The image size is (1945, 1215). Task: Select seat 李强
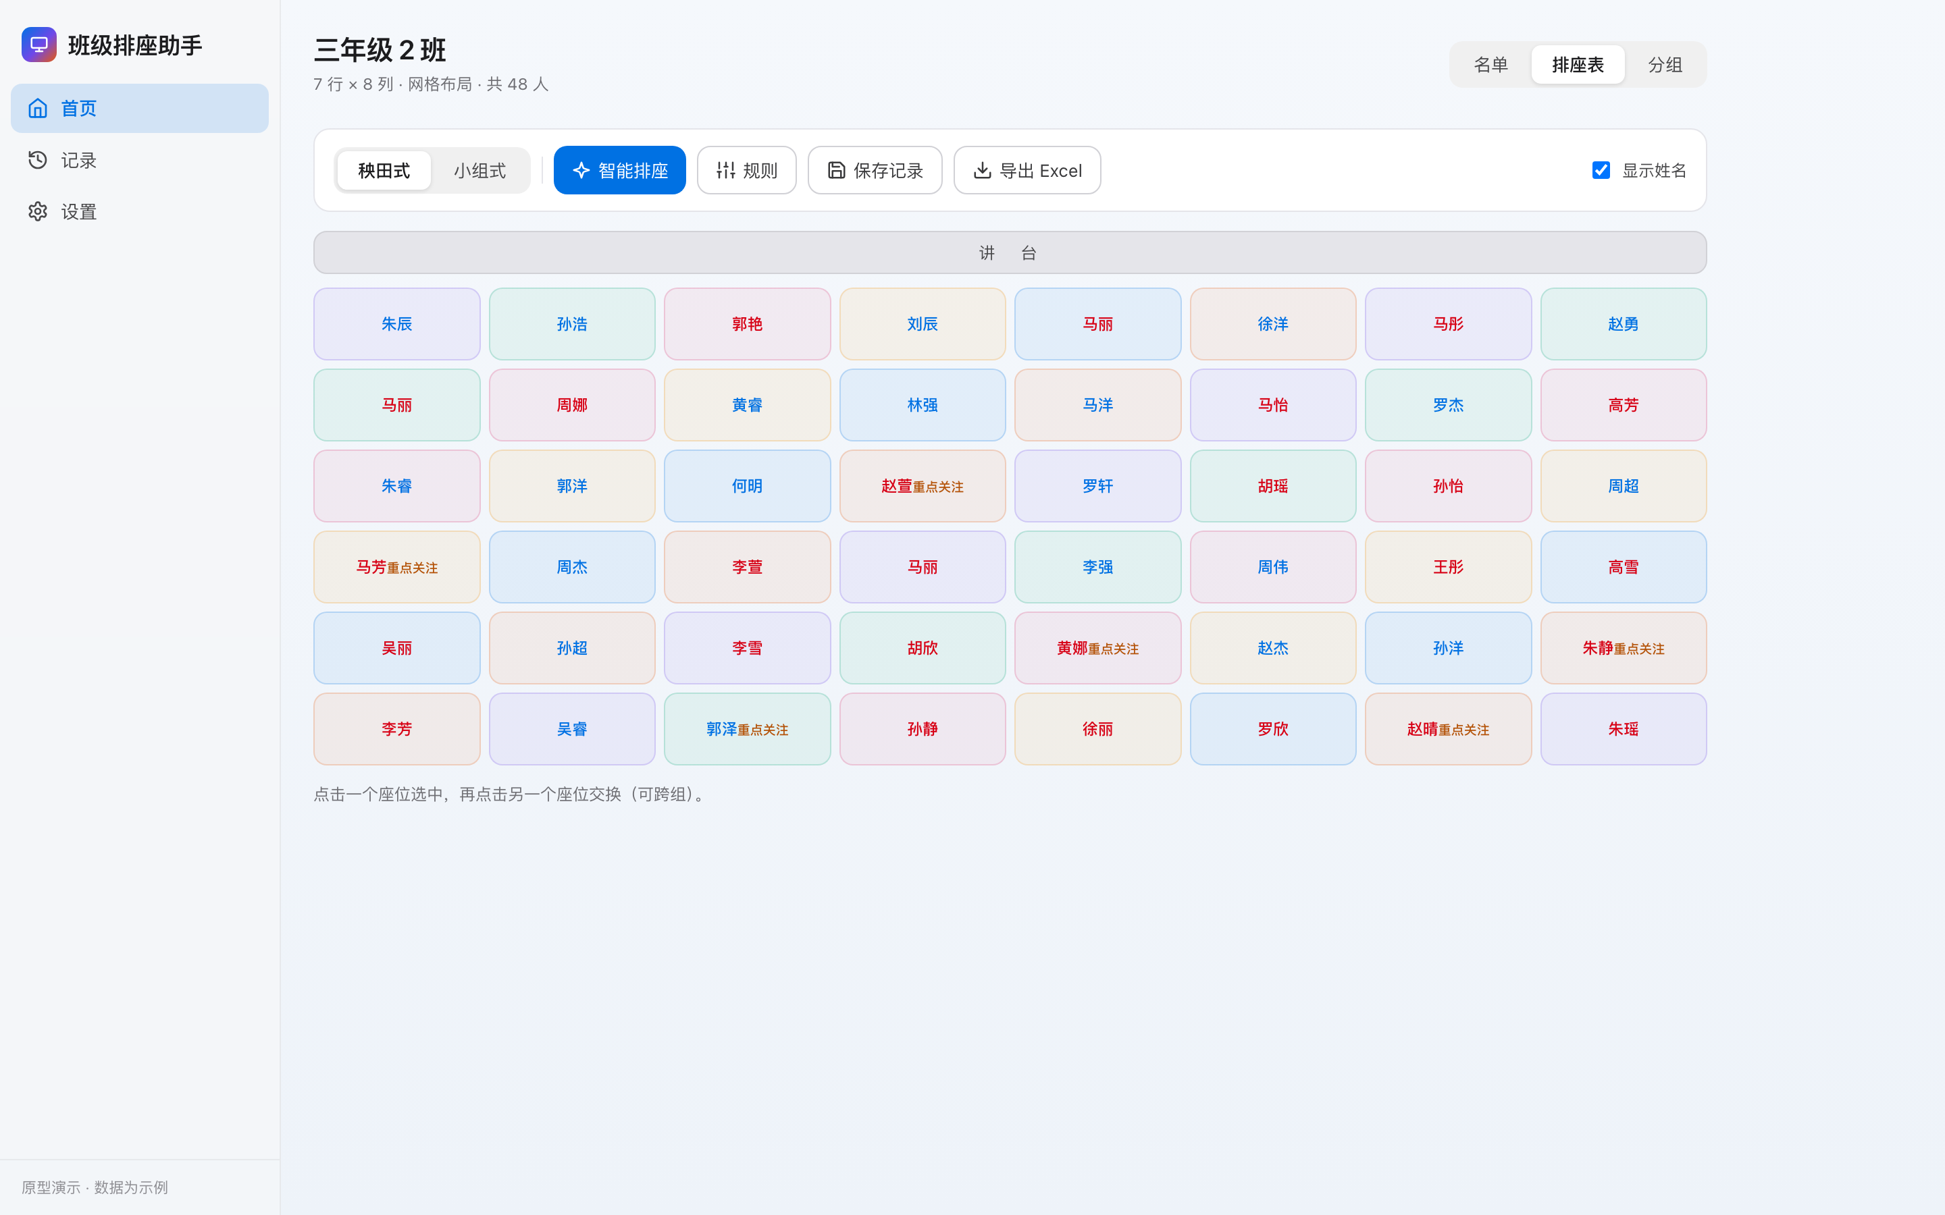[x=1098, y=567]
